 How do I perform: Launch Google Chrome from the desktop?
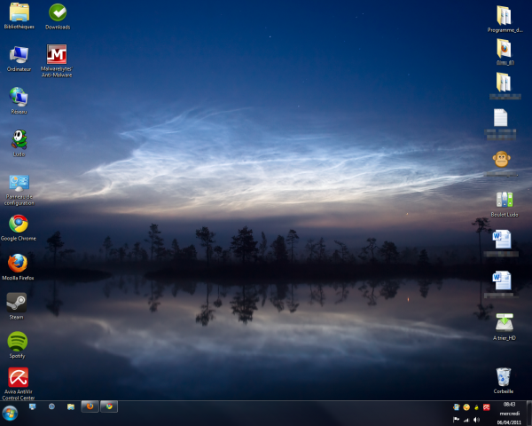point(18,224)
